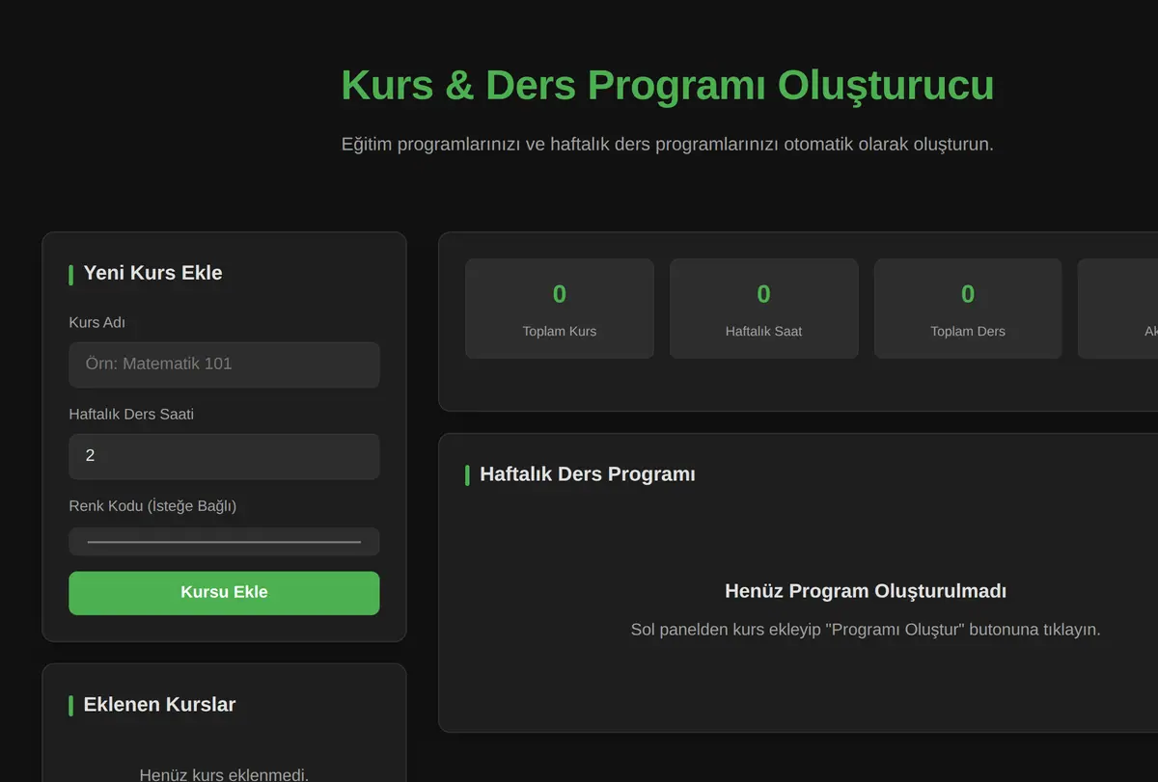Screen dimensions: 1158x782
Task: Click the subtitle starting Eğitim programlarınızı
Action: tap(667, 145)
